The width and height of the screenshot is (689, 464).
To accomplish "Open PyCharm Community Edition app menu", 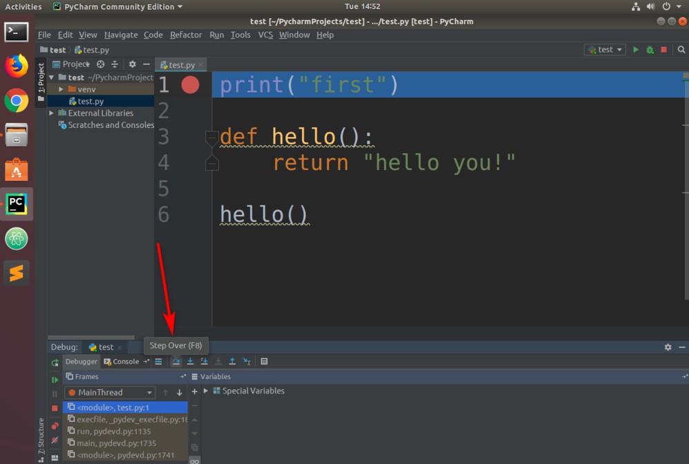I will click(117, 7).
